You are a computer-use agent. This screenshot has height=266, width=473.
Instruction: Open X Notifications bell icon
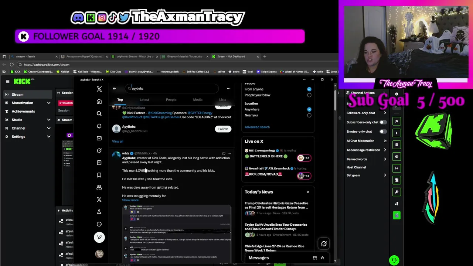pyautogui.click(x=99, y=126)
